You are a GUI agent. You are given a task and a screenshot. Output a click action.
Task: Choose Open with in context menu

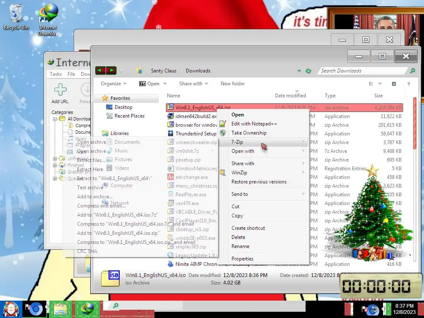tap(263, 151)
